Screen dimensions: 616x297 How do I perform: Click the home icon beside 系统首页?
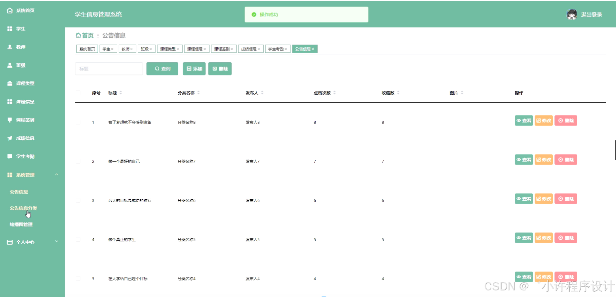(x=10, y=11)
